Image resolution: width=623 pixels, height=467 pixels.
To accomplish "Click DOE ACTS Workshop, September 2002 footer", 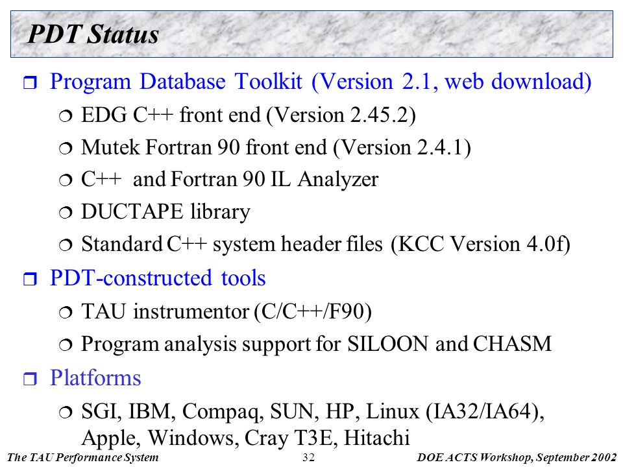I will pos(516,457).
